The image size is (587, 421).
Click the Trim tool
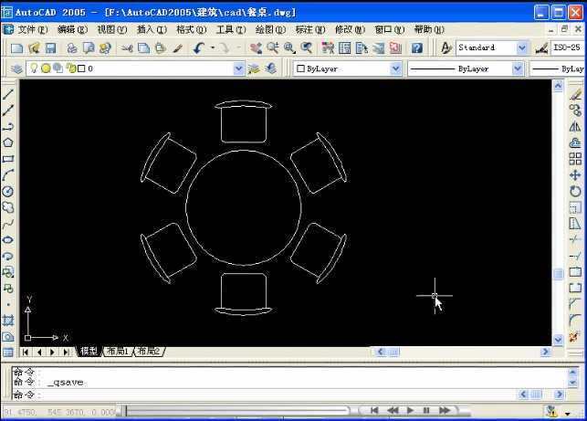(x=575, y=239)
